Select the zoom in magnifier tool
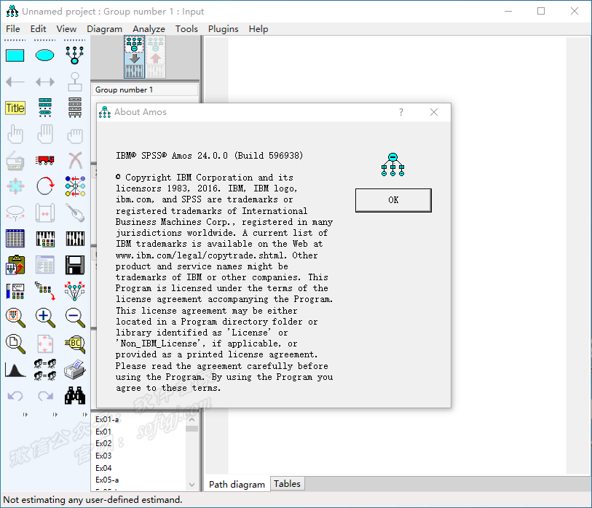Screen dimensions: 592x508 (45, 317)
